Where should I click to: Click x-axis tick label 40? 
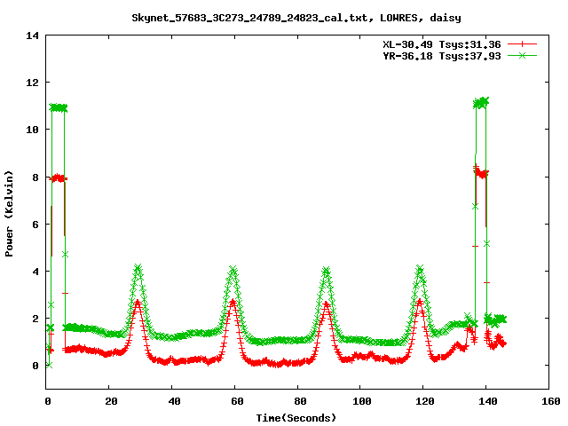click(x=174, y=401)
